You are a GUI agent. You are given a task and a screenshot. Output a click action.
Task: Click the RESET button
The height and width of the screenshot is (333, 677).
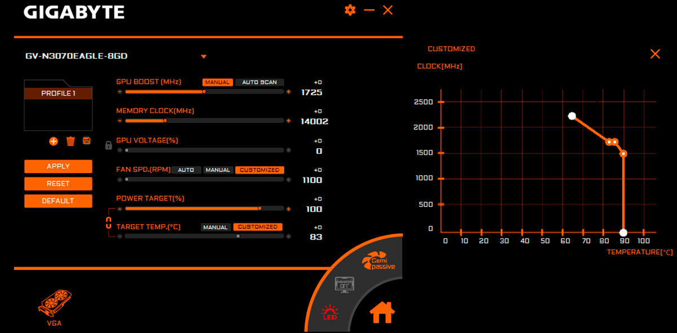[x=58, y=184]
